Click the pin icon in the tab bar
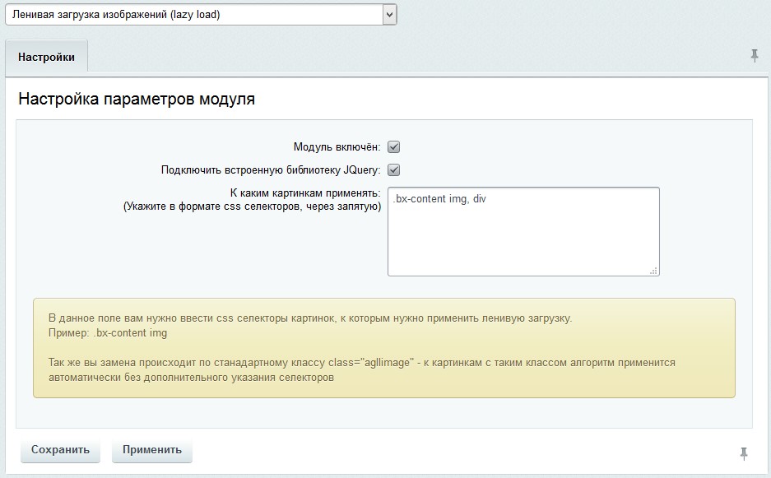The height and width of the screenshot is (478, 771). click(754, 56)
